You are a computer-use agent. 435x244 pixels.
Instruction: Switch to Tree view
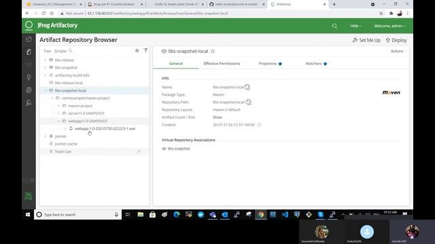point(47,51)
